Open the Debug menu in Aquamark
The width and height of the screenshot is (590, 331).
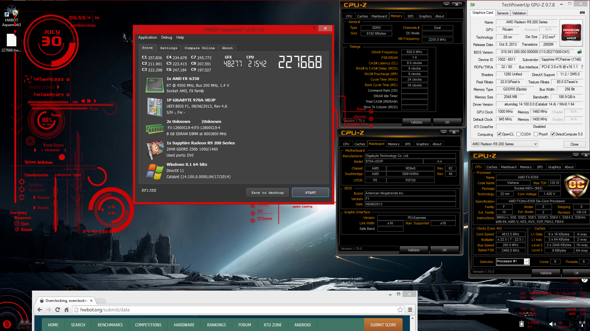pos(167,37)
